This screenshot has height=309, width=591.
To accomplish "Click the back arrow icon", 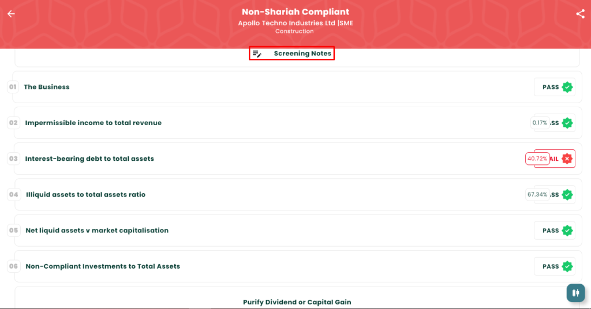I will point(11,14).
